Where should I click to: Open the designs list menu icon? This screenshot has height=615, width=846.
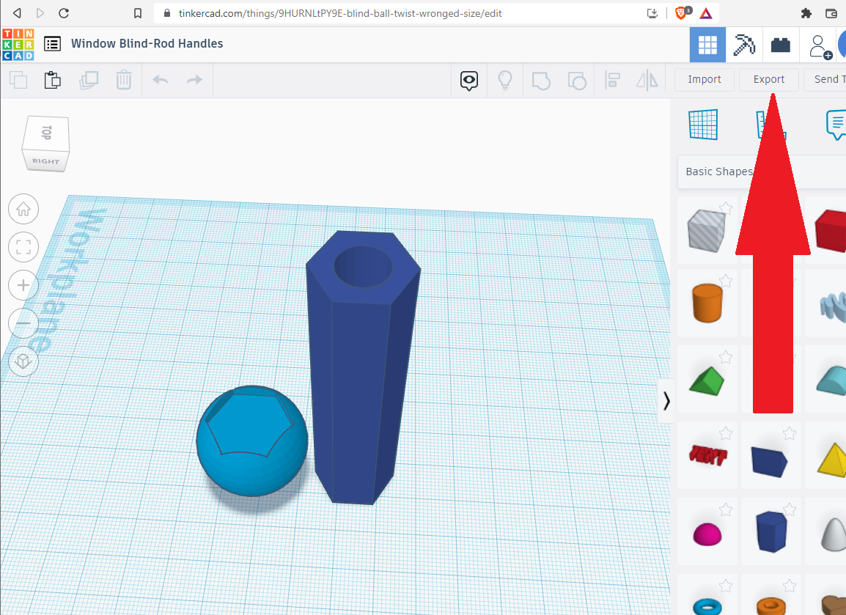tap(52, 44)
